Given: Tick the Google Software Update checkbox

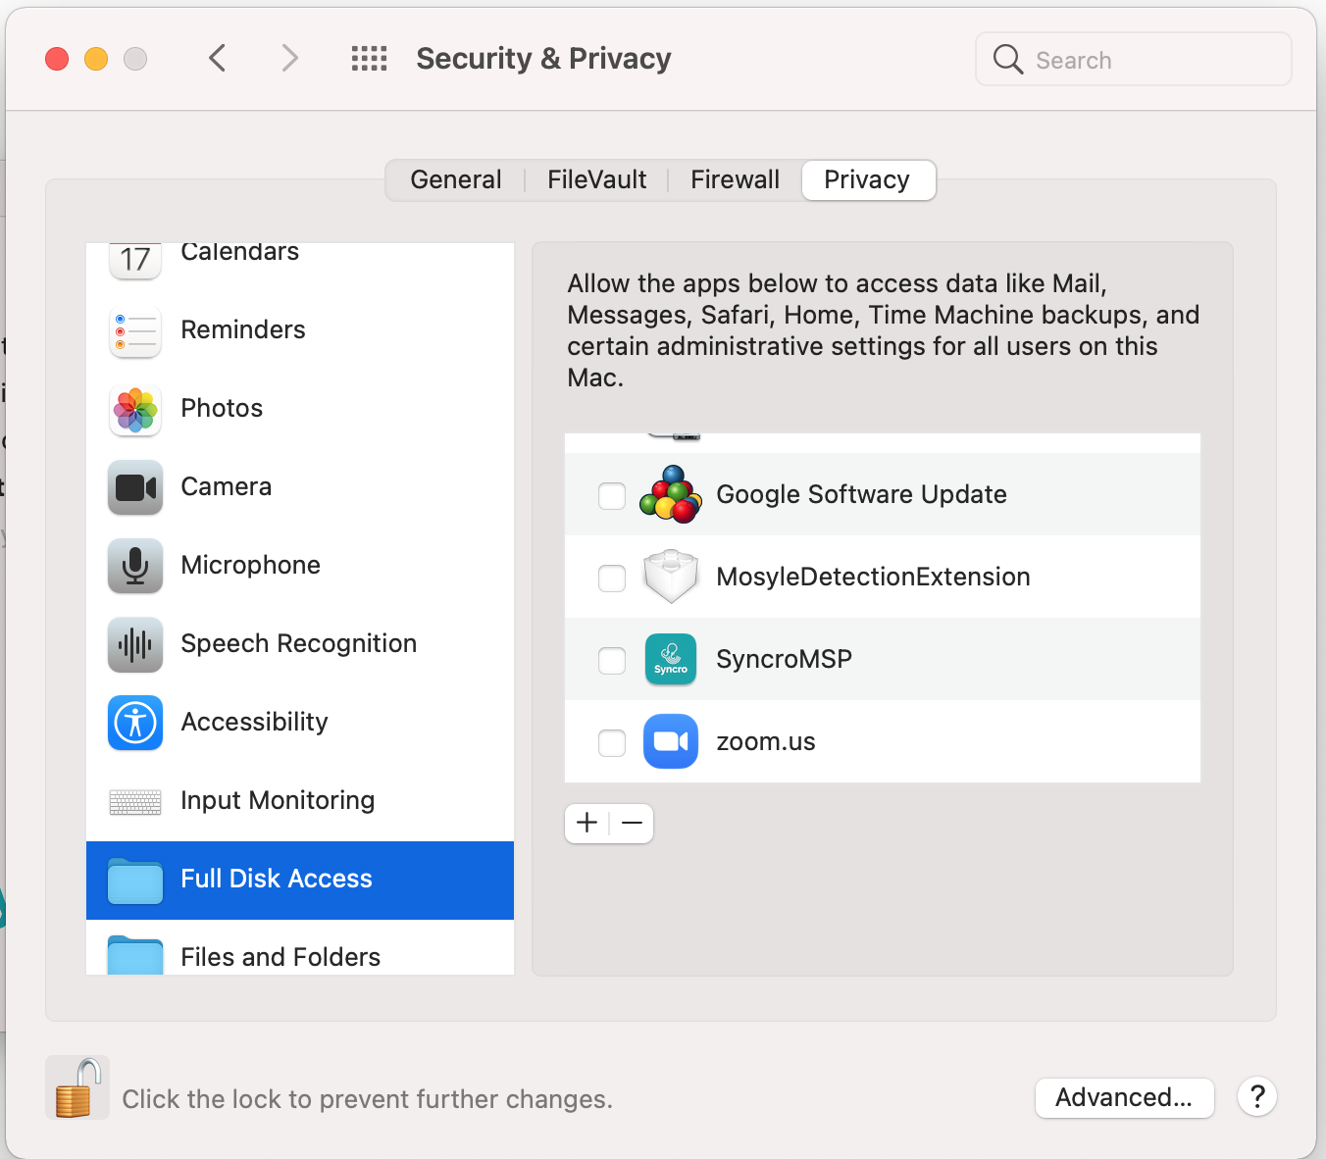Looking at the screenshot, I should pyautogui.click(x=612, y=496).
